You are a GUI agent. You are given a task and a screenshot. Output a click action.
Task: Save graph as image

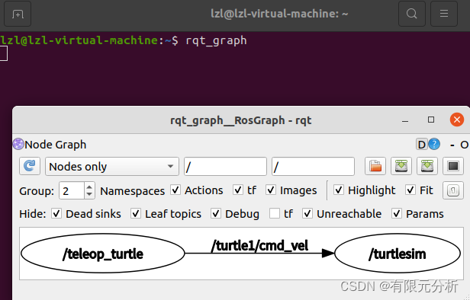(453, 166)
